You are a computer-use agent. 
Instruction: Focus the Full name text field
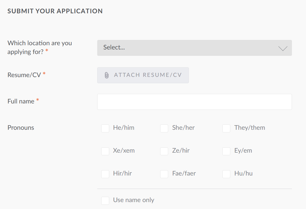pos(194,102)
